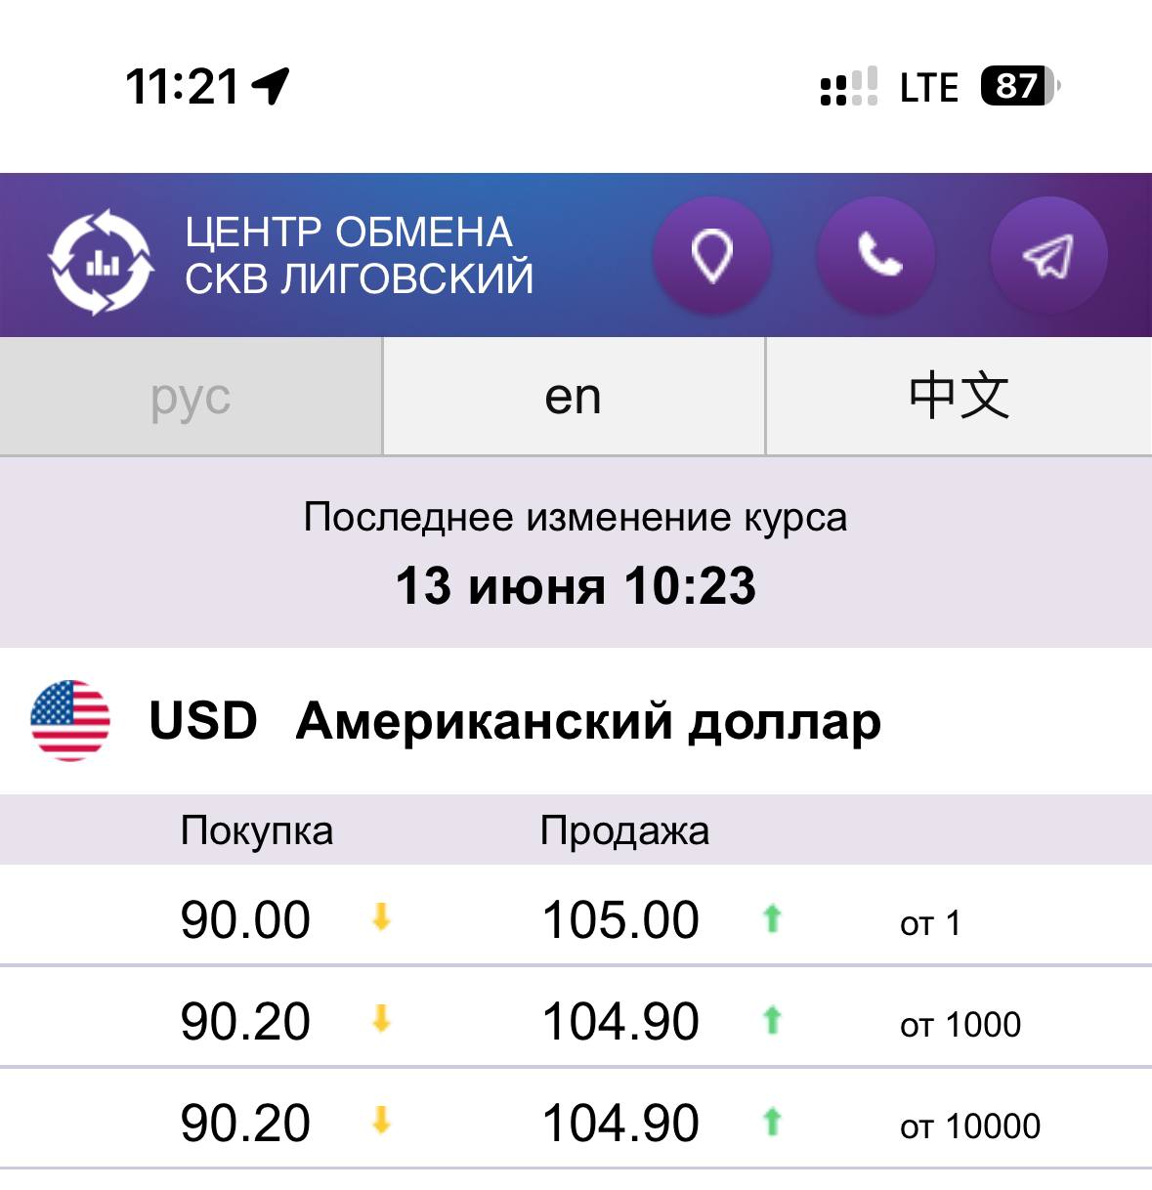
Task: Switch to the 'рус' language tab
Action: coord(191,397)
